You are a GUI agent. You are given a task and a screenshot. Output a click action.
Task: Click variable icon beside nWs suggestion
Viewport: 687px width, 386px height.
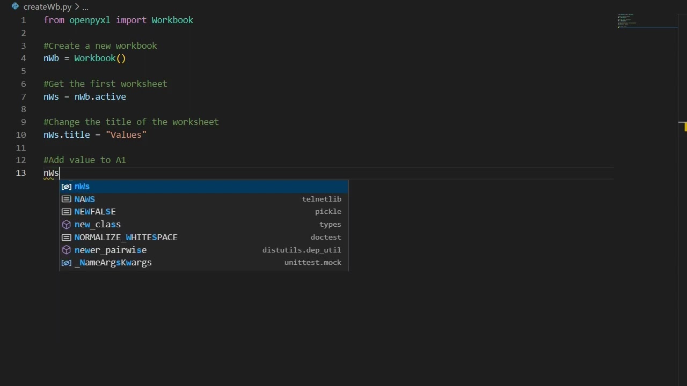coord(67,187)
